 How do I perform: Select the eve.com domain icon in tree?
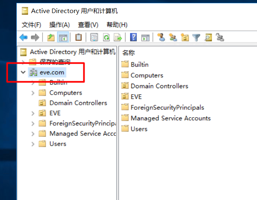33,72
